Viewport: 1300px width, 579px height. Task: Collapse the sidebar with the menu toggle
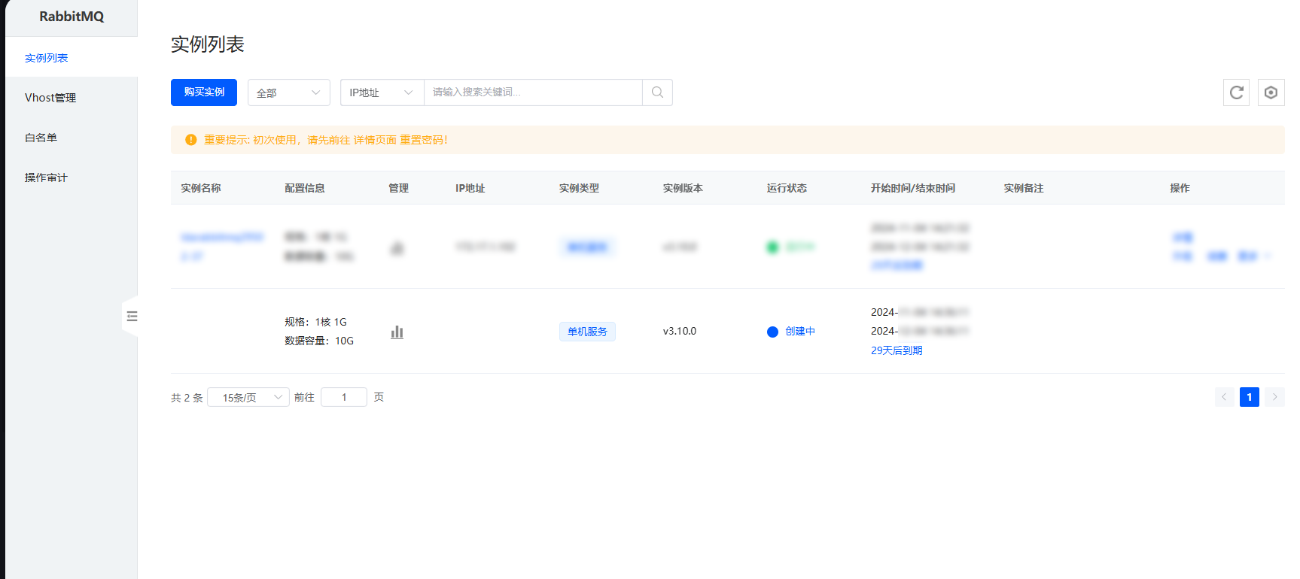pyautogui.click(x=132, y=317)
